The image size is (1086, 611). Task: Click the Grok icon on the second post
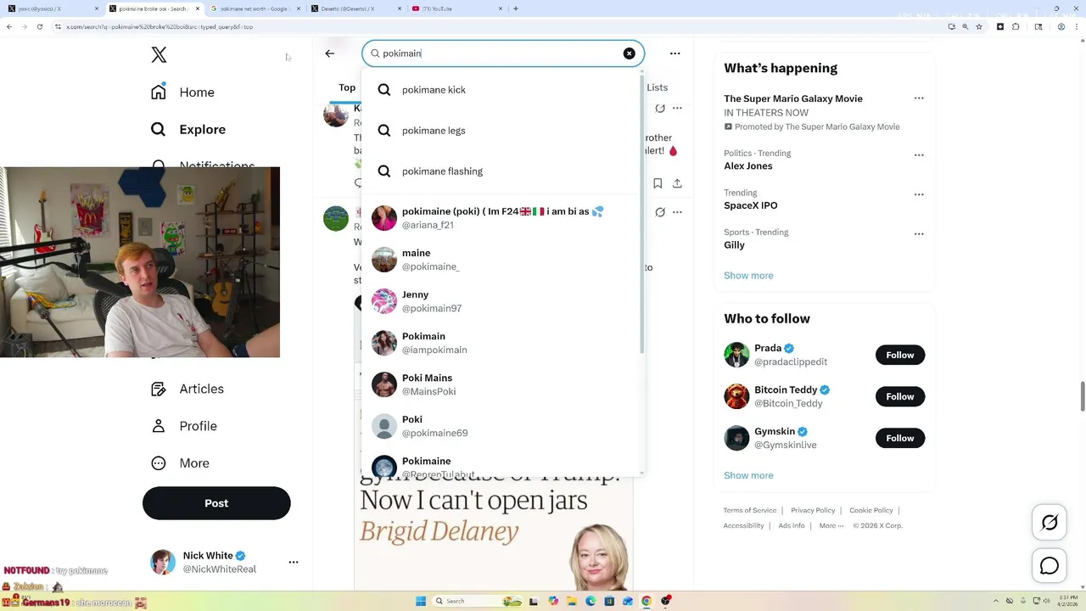pos(660,212)
